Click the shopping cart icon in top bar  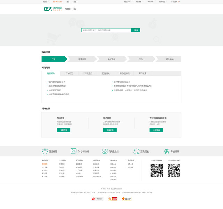point(172,2)
